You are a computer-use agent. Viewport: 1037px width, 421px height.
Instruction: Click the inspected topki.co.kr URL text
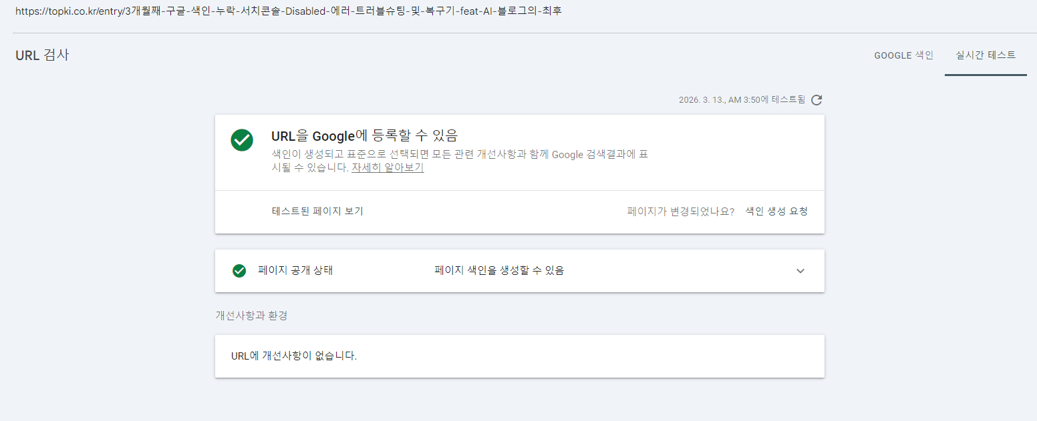[288, 11]
